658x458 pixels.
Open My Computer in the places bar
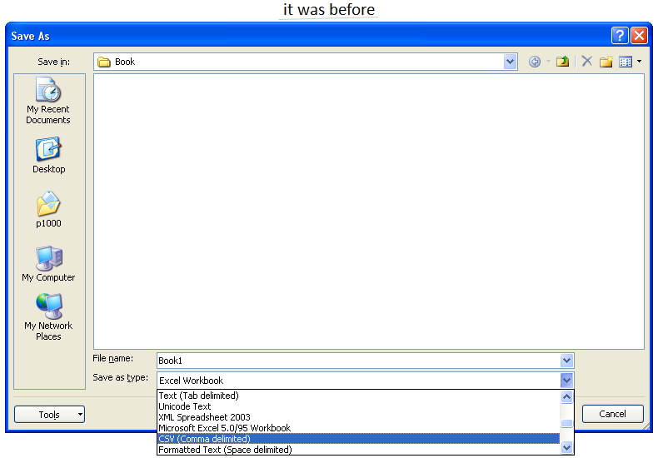[48, 264]
